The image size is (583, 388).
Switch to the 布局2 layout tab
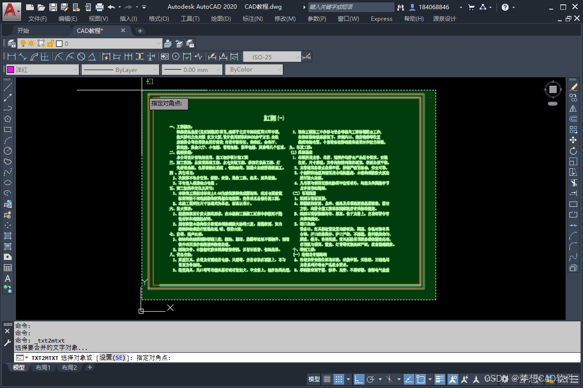pyautogui.click(x=69, y=368)
